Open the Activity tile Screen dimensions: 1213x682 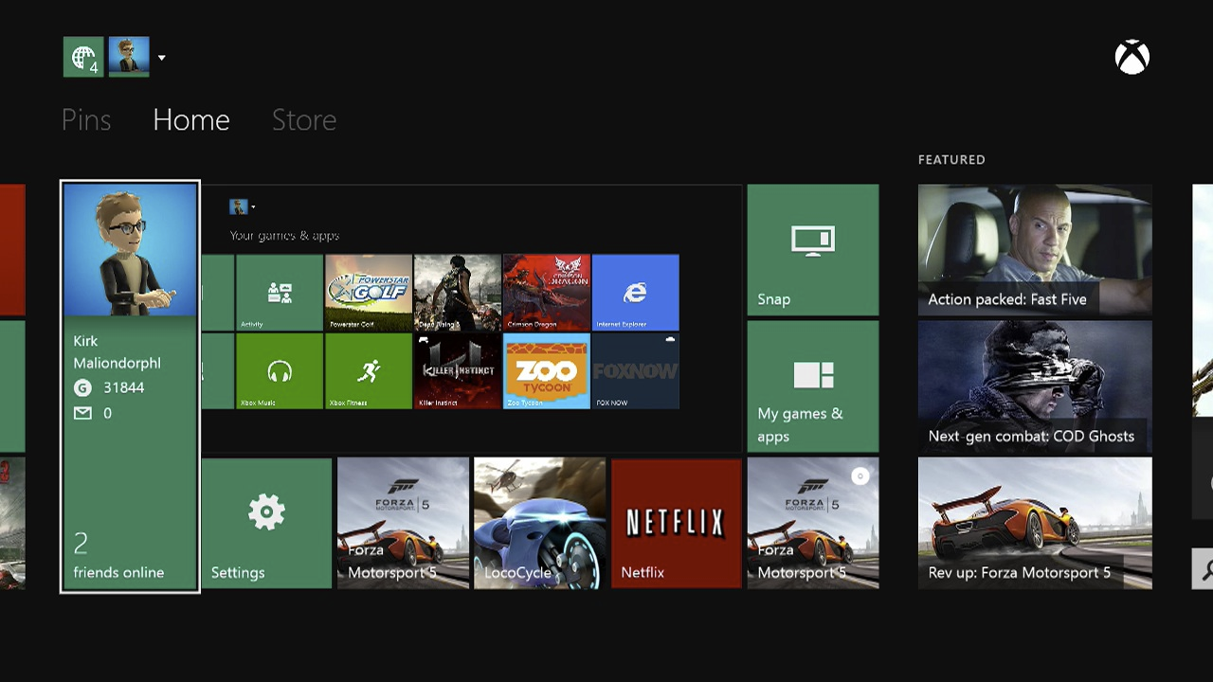click(x=280, y=293)
